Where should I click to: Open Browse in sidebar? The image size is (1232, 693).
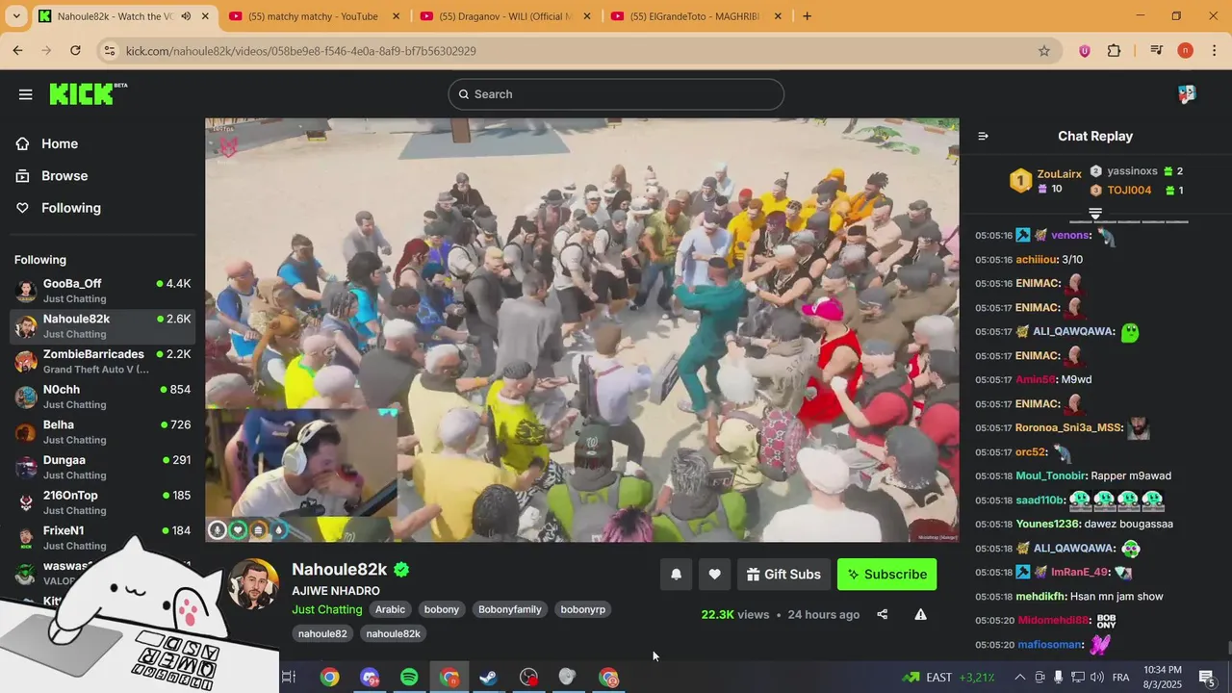(x=64, y=176)
